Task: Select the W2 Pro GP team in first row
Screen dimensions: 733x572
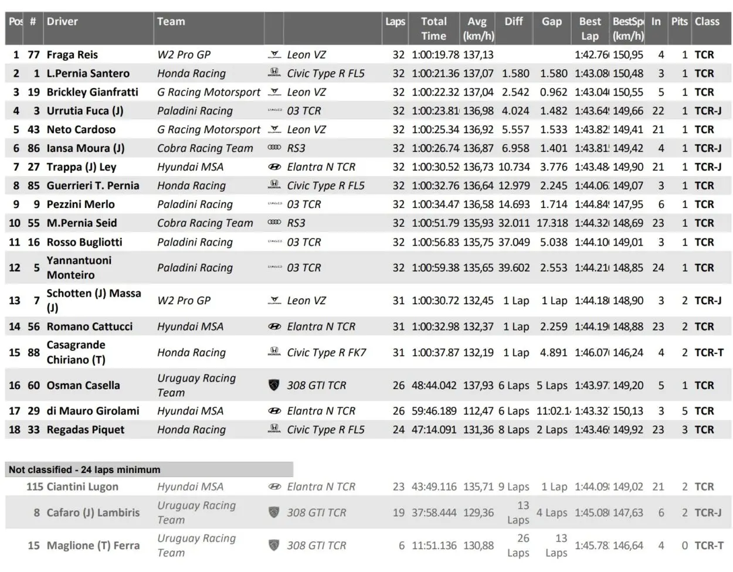Action: click(184, 55)
